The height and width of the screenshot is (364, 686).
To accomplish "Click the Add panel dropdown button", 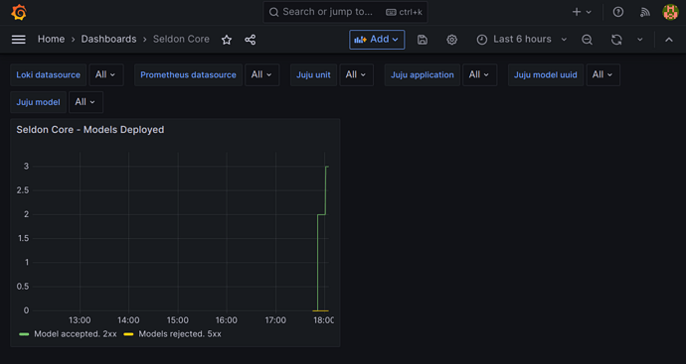I will (x=377, y=40).
